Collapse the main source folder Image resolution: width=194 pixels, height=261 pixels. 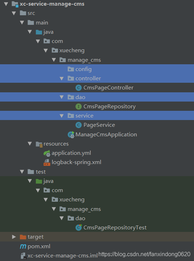(22, 22)
